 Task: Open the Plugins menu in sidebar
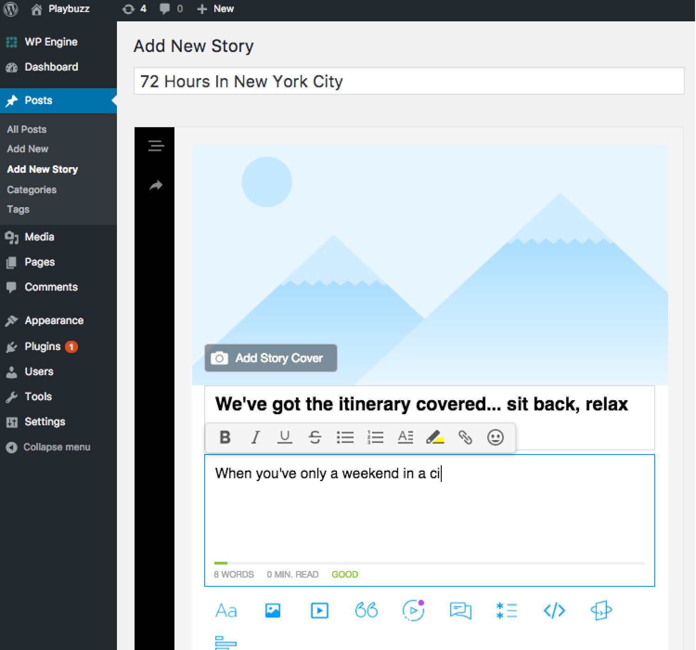pyautogui.click(x=43, y=347)
